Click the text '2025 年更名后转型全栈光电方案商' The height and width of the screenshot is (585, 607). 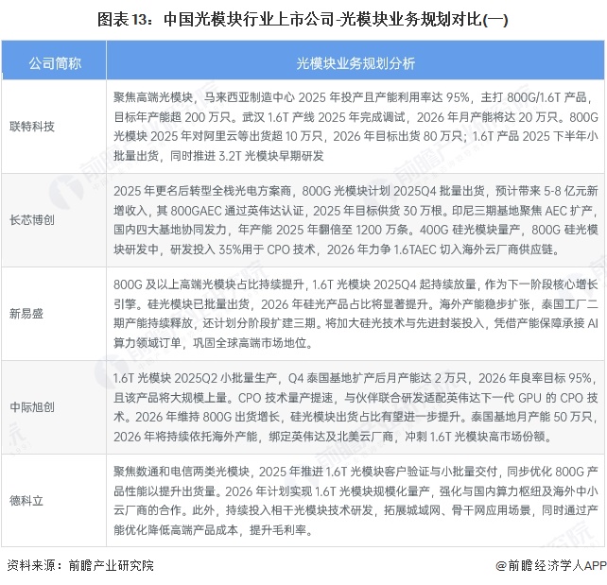click(202, 191)
